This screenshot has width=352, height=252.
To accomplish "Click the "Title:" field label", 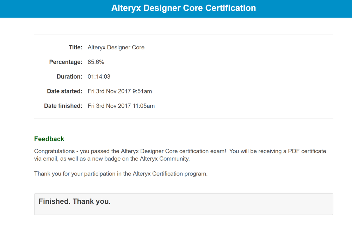I will point(75,47).
